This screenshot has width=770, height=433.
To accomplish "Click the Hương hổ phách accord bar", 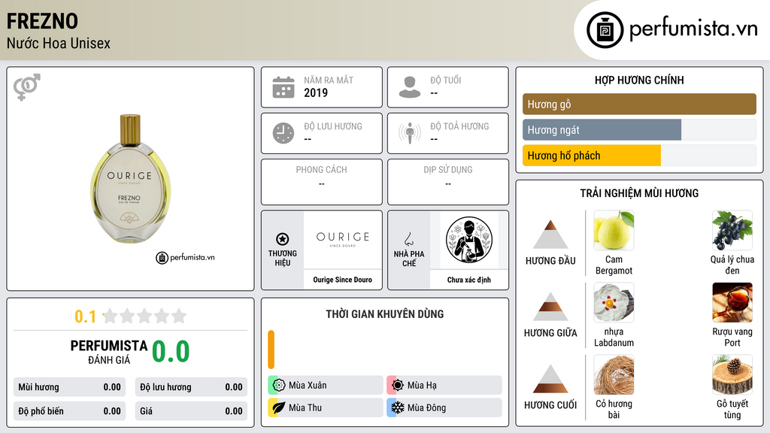I will [x=639, y=156].
